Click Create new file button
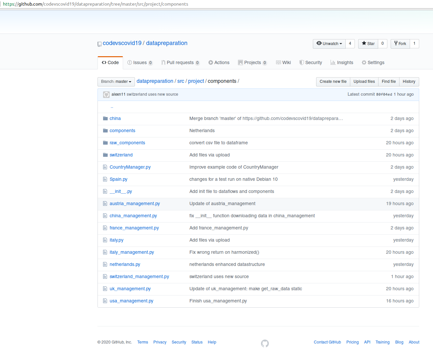Image resolution: width=433 pixels, height=356 pixels. coord(333,82)
